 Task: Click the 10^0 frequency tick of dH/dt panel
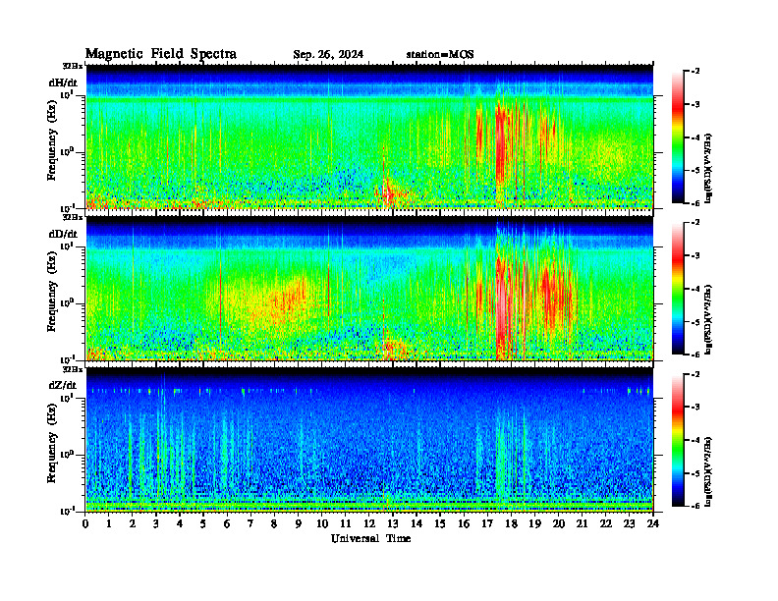[68, 151]
